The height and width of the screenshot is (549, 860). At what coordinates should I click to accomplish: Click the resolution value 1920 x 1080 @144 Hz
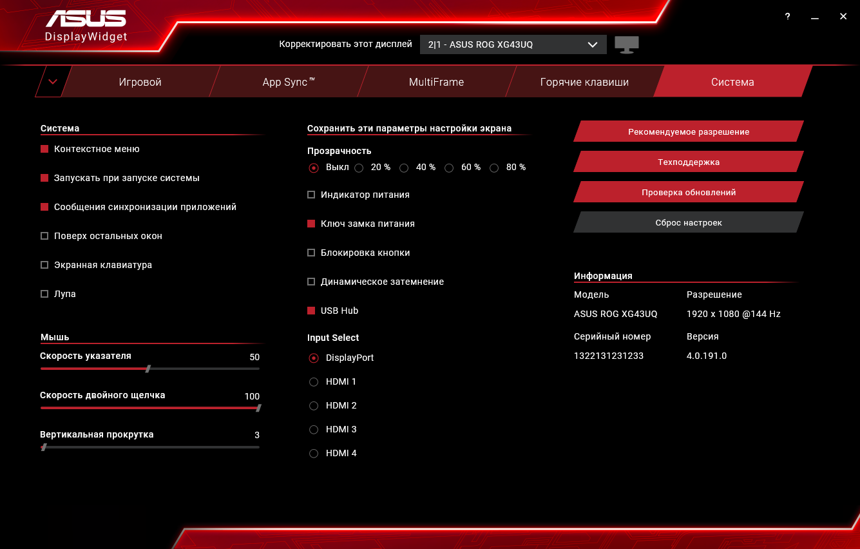click(734, 314)
